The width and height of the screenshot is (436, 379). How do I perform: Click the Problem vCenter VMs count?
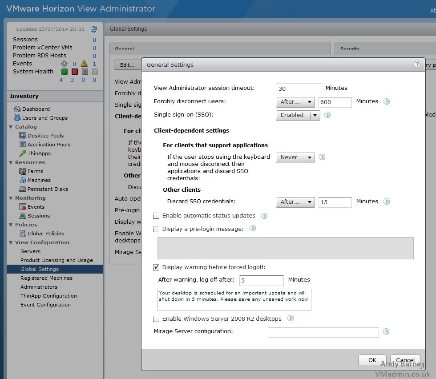[x=94, y=48]
